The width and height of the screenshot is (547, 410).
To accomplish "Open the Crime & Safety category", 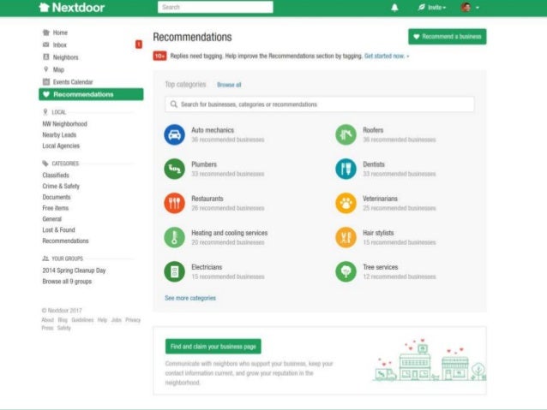I will click(61, 186).
